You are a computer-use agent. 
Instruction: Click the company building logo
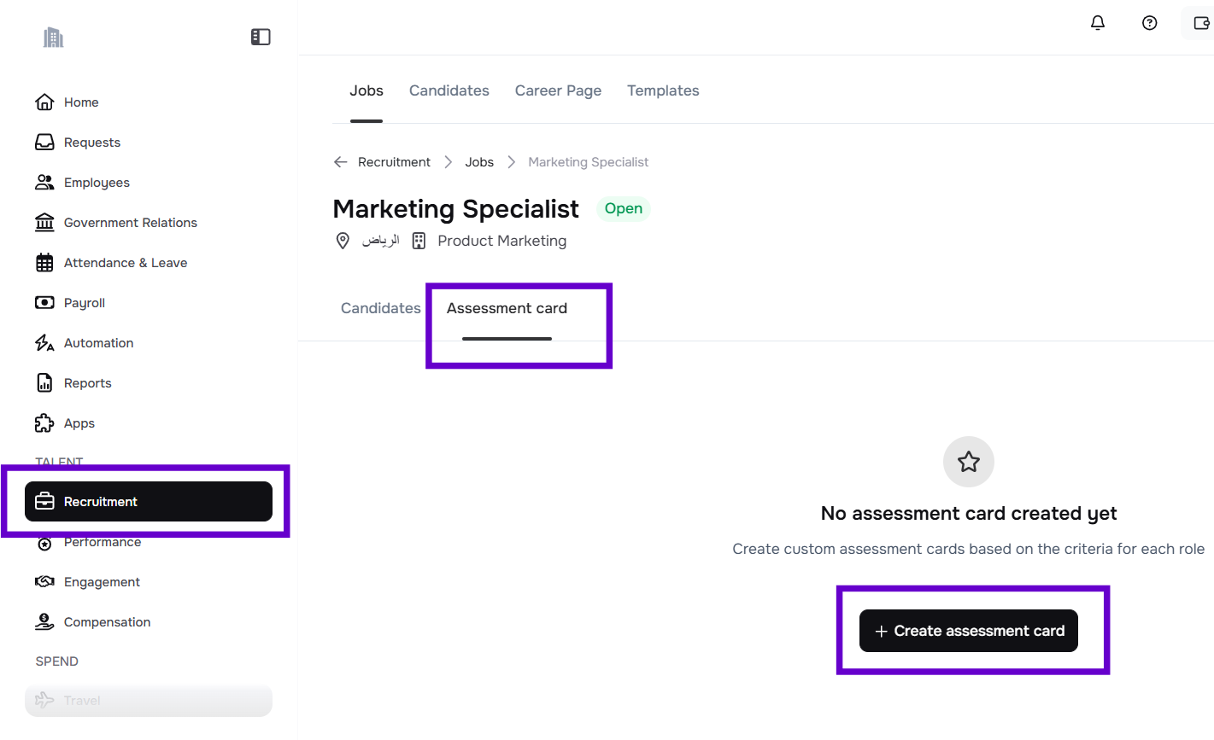[x=54, y=38]
